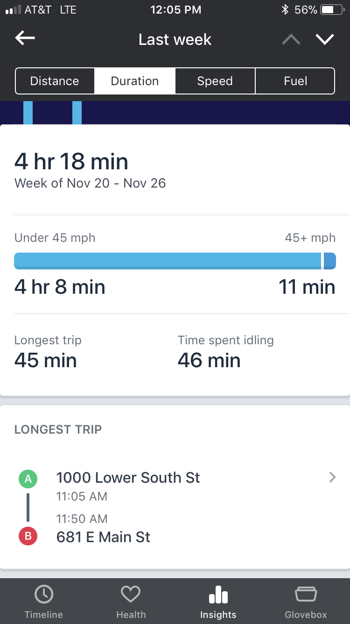Switch to the Distance segment

[x=55, y=81]
